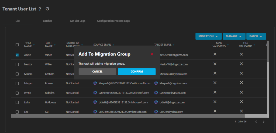Click the last name Holloway cell
Viewport: 276px width, 133px height.
pyautogui.click(x=50, y=102)
